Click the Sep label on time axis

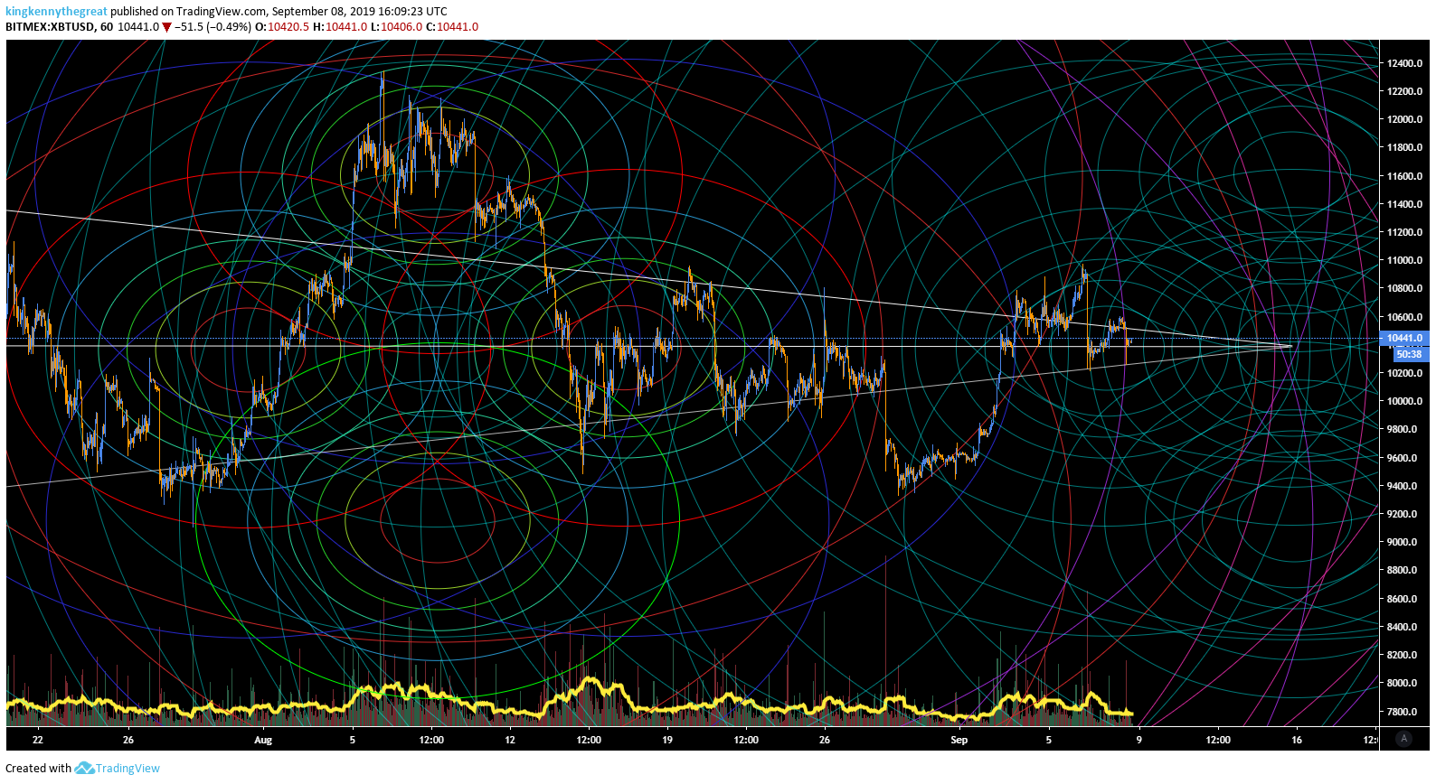tap(959, 740)
